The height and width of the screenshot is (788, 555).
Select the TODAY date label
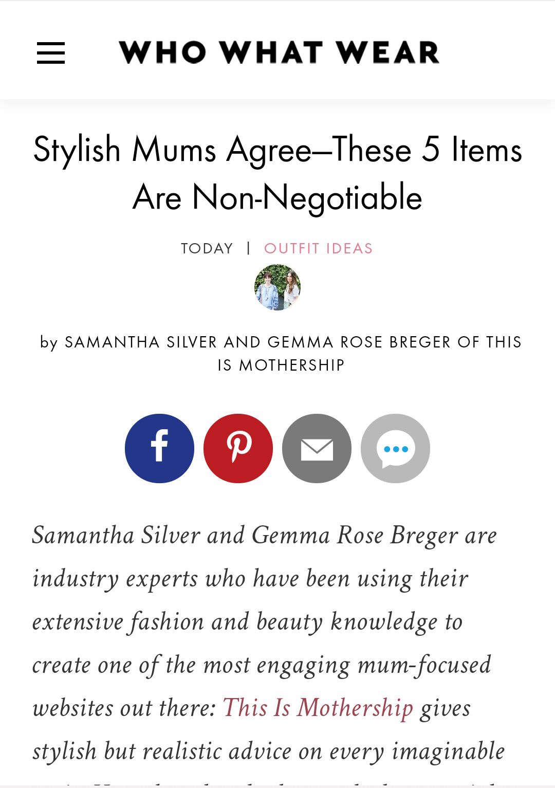pos(207,248)
